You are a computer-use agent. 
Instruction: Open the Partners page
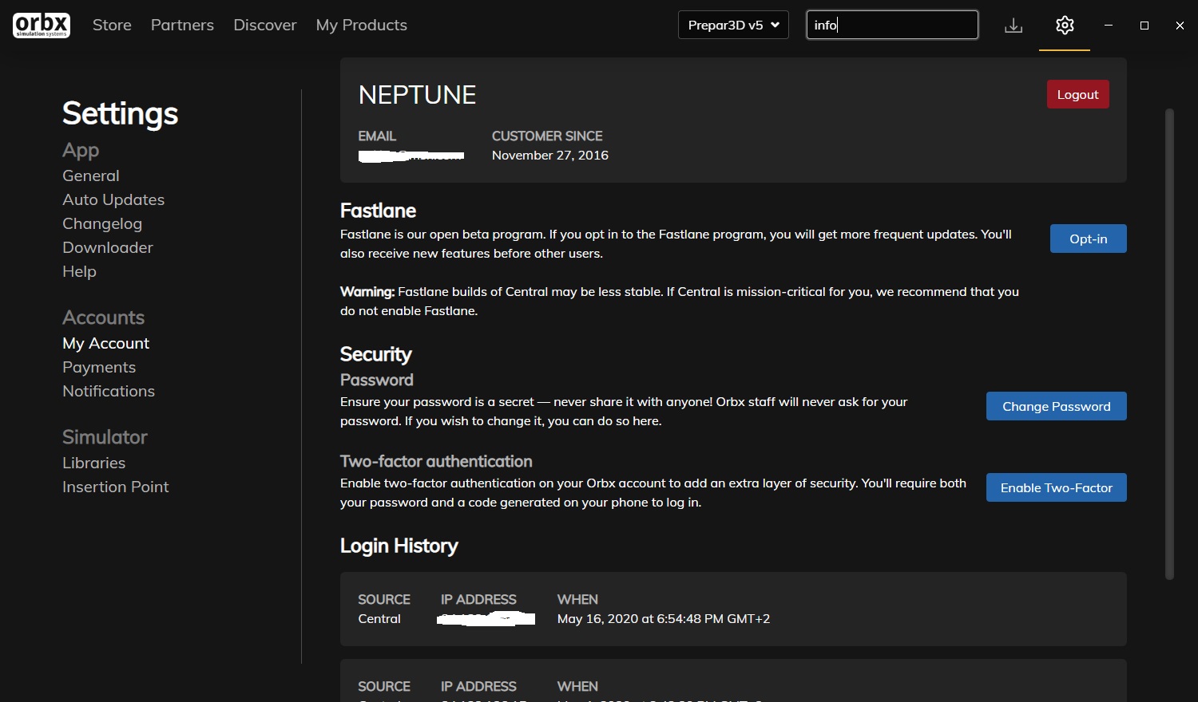click(x=182, y=25)
